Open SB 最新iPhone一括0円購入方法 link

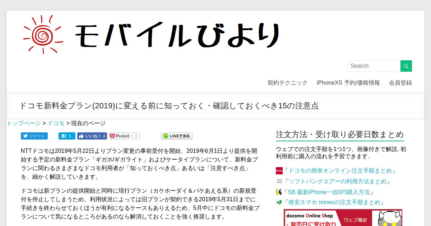(328, 192)
